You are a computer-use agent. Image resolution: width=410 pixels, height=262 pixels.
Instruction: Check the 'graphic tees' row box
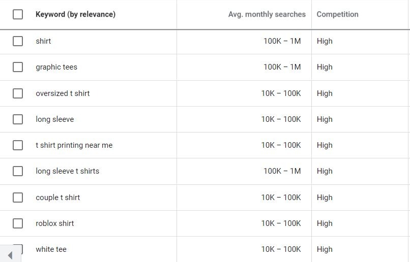click(x=18, y=67)
